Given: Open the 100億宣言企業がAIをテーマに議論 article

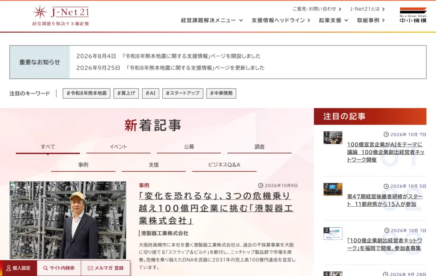Looking at the screenshot, I should click(386, 152).
